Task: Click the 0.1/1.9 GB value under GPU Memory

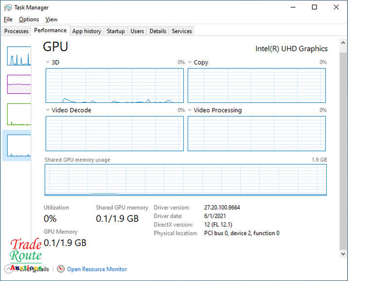Action: 65,243
